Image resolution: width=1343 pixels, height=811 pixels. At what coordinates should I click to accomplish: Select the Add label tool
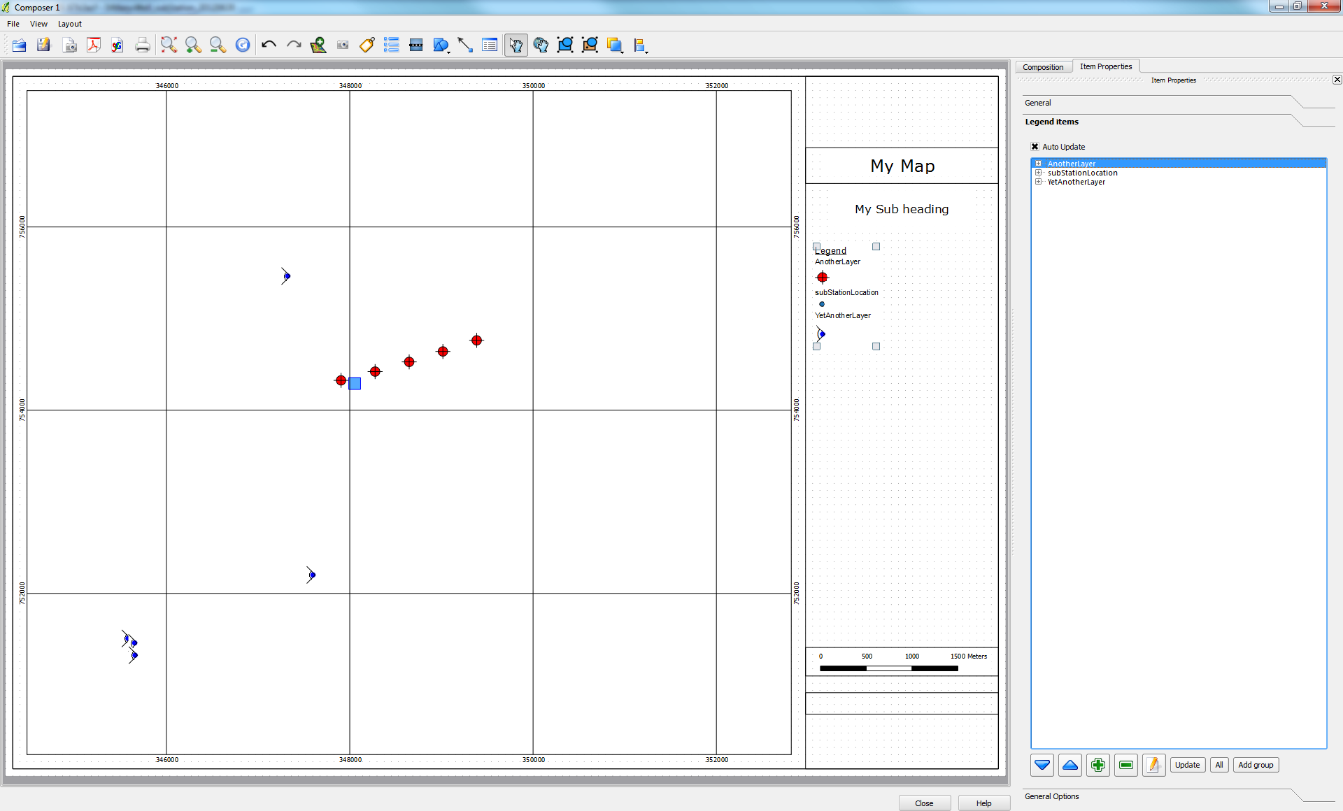367,45
